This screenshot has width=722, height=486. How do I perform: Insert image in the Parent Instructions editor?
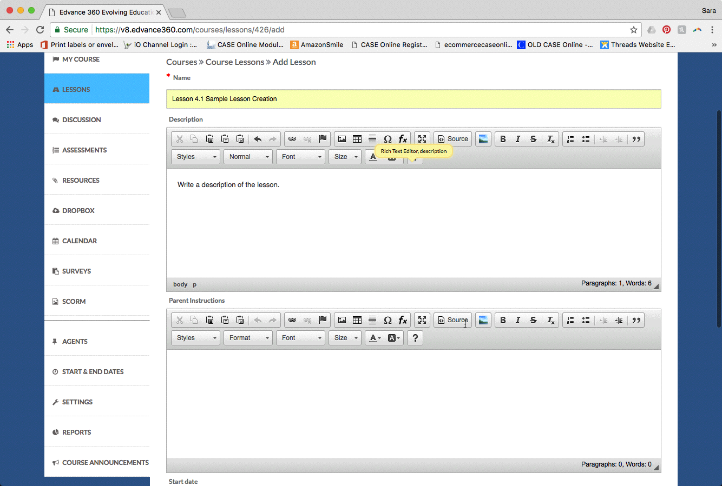[342, 320]
